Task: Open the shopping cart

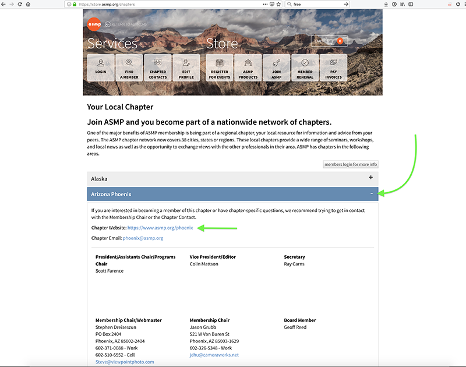Action: click(x=329, y=41)
